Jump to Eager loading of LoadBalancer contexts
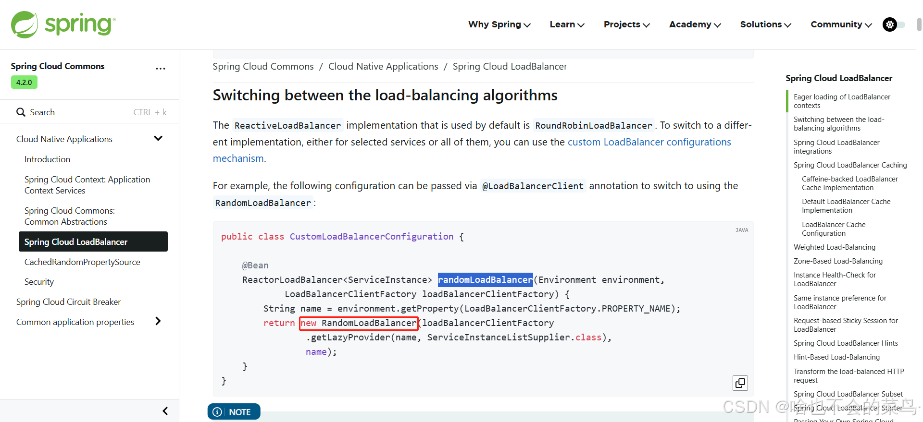The height and width of the screenshot is (422, 923). click(842, 101)
